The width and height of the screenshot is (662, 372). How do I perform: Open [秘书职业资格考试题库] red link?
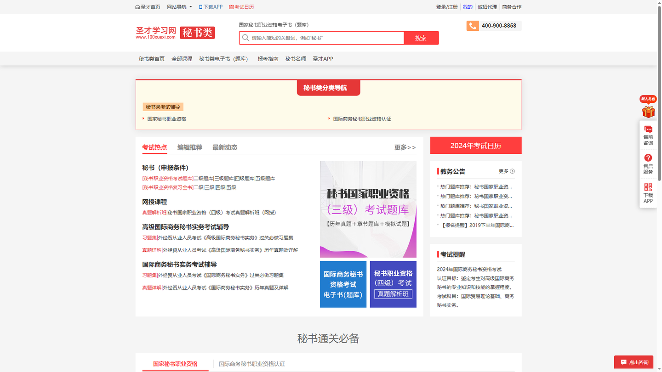(168, 179)
